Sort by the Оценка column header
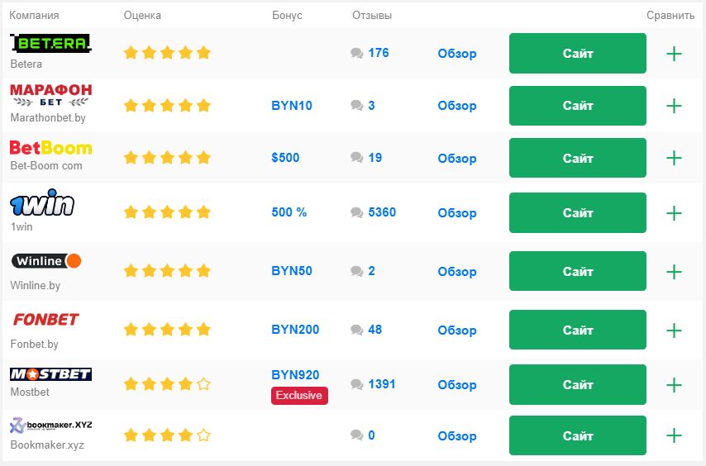 click(142, 16)
